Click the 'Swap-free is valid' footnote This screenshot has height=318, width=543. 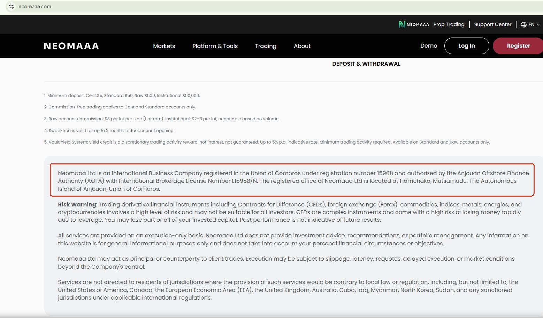click(x=109, y=131)
